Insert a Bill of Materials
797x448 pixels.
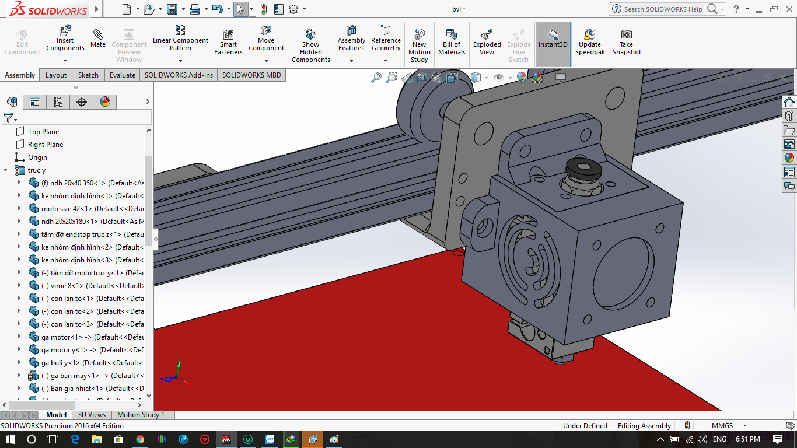coord(452,42)
